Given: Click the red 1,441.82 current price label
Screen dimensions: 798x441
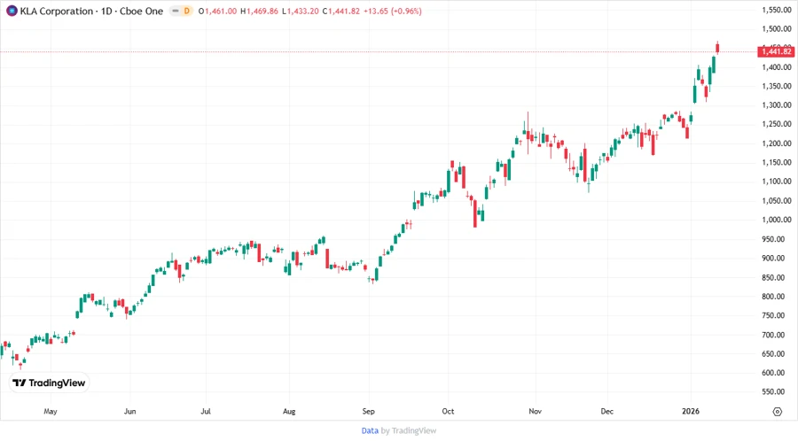Looking at the screenshot, I should [777, 51].
